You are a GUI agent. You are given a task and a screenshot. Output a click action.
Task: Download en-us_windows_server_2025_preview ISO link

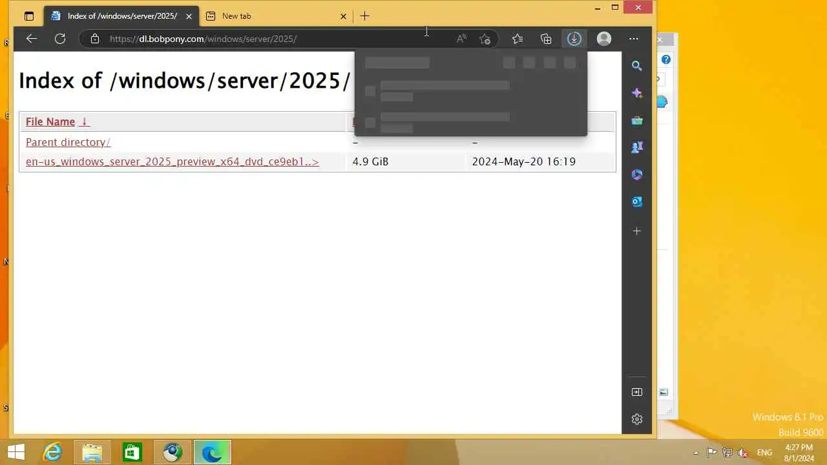click(x=173, y=161)
